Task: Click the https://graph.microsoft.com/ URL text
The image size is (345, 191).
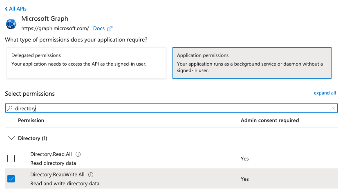Action: point(55,29)
